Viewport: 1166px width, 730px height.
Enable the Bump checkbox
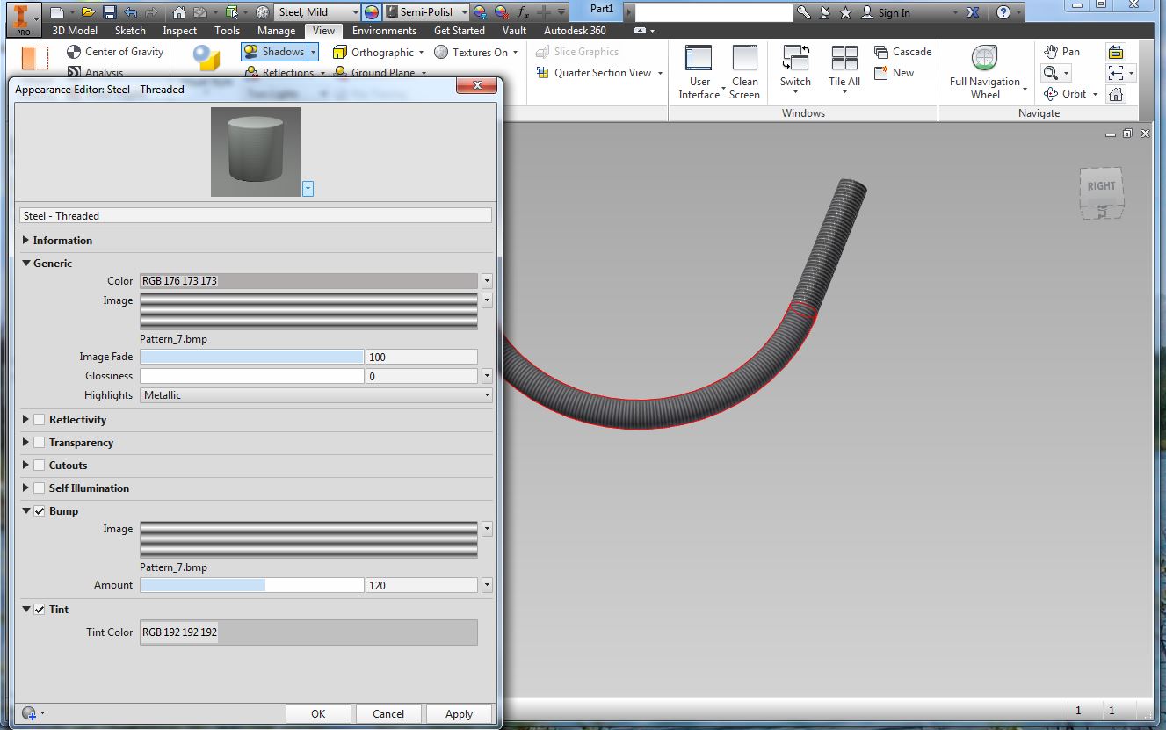[39, 510]
